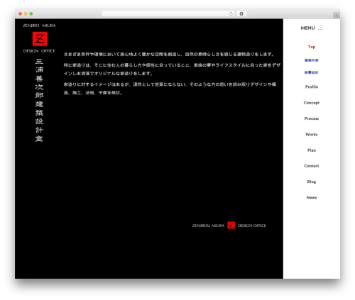Click footer DESIGN OFFICE text

point(252,226)
